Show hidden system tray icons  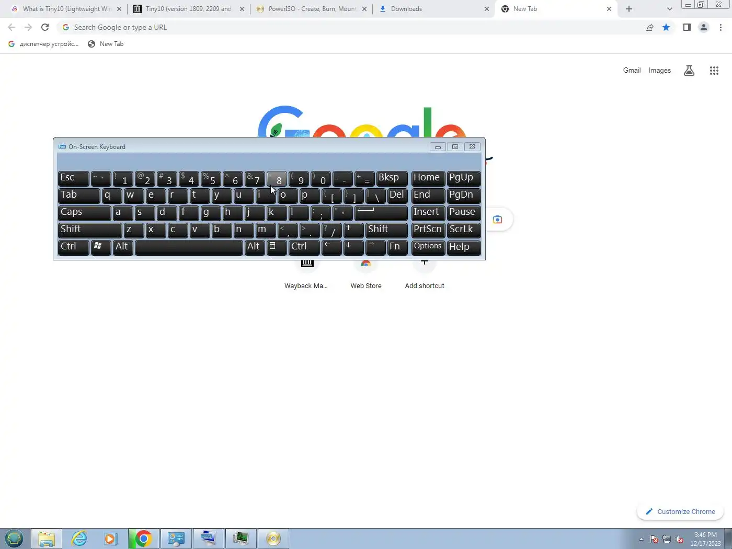point(641,539)
